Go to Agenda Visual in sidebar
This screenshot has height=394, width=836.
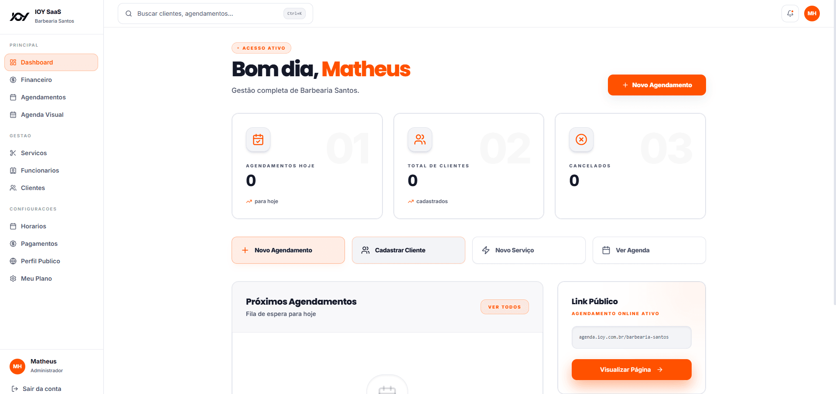click(42, 115)
